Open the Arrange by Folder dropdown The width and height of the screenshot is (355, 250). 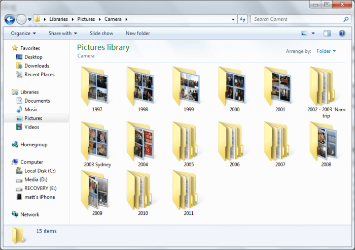pos(326,51)
